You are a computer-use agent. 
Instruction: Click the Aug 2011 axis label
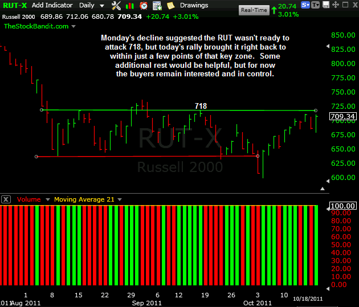pyautogui.click(x=26, y=303)
